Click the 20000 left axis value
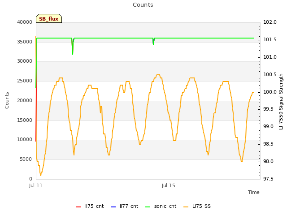 click(25, 100)
